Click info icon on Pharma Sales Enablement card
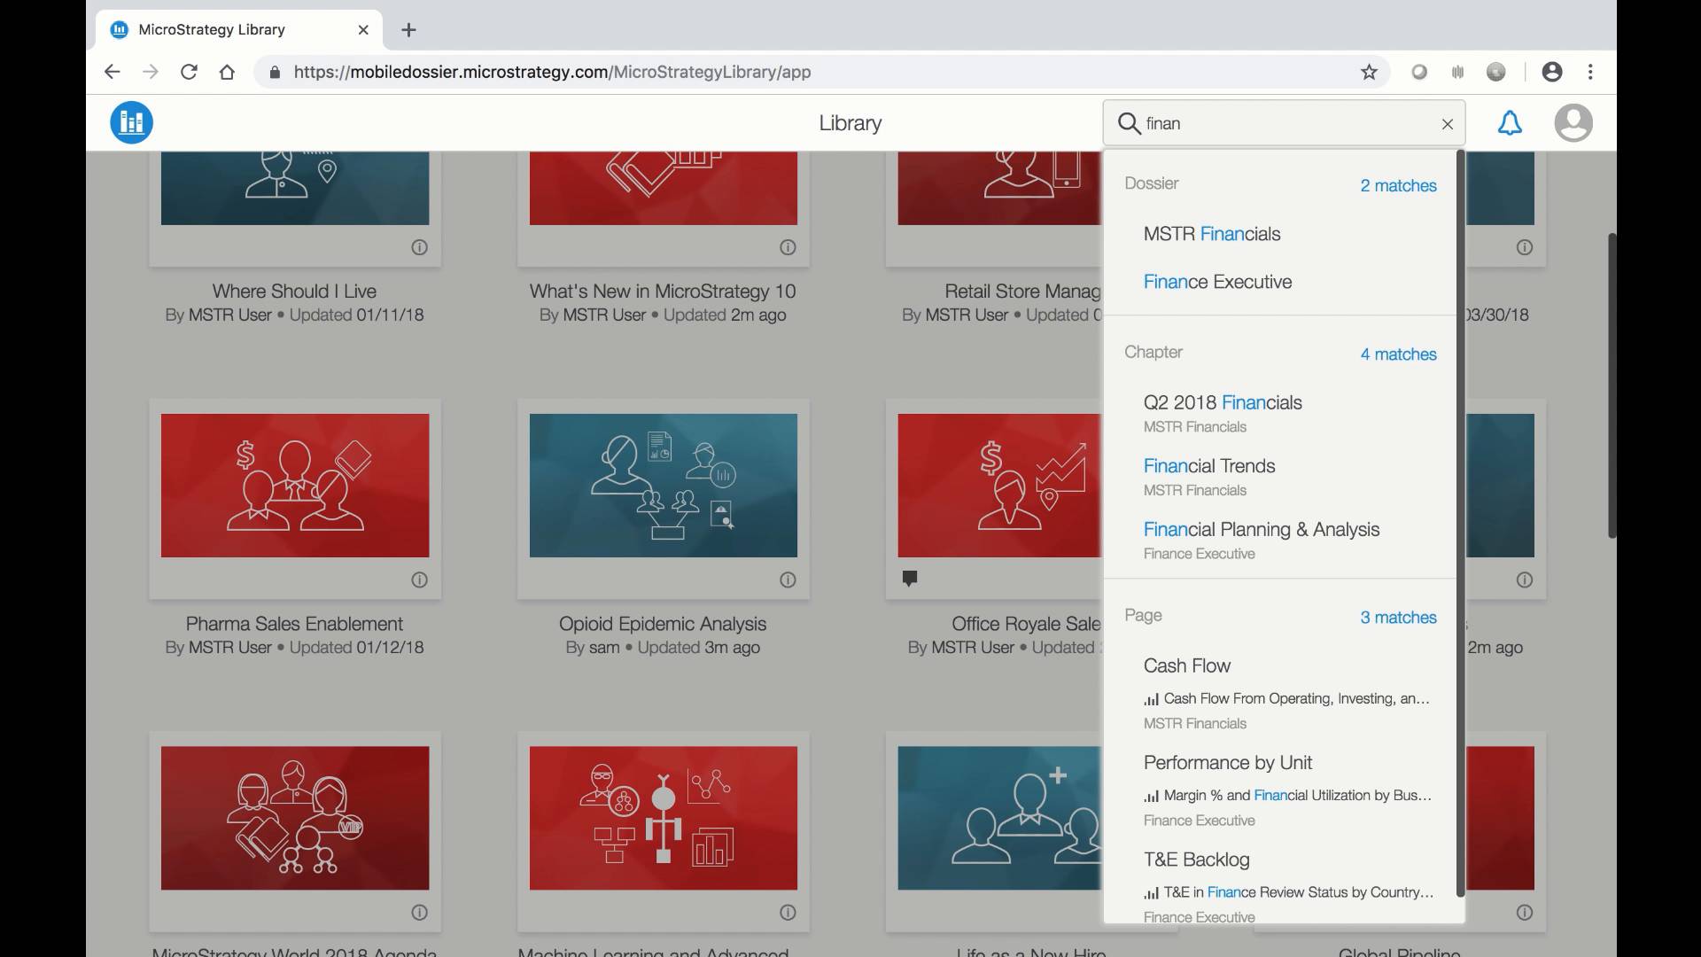The height and width of the screenshot is (957, 1701). click(x=419, y=580)
